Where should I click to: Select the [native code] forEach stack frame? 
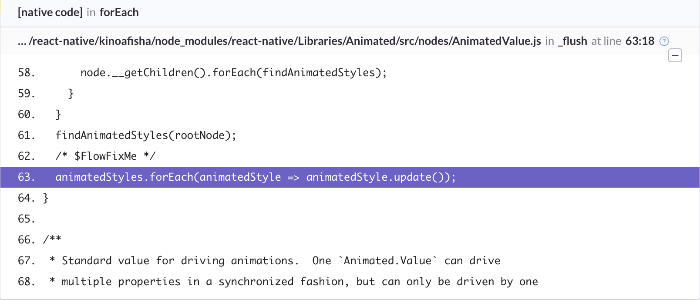[77, 12]
